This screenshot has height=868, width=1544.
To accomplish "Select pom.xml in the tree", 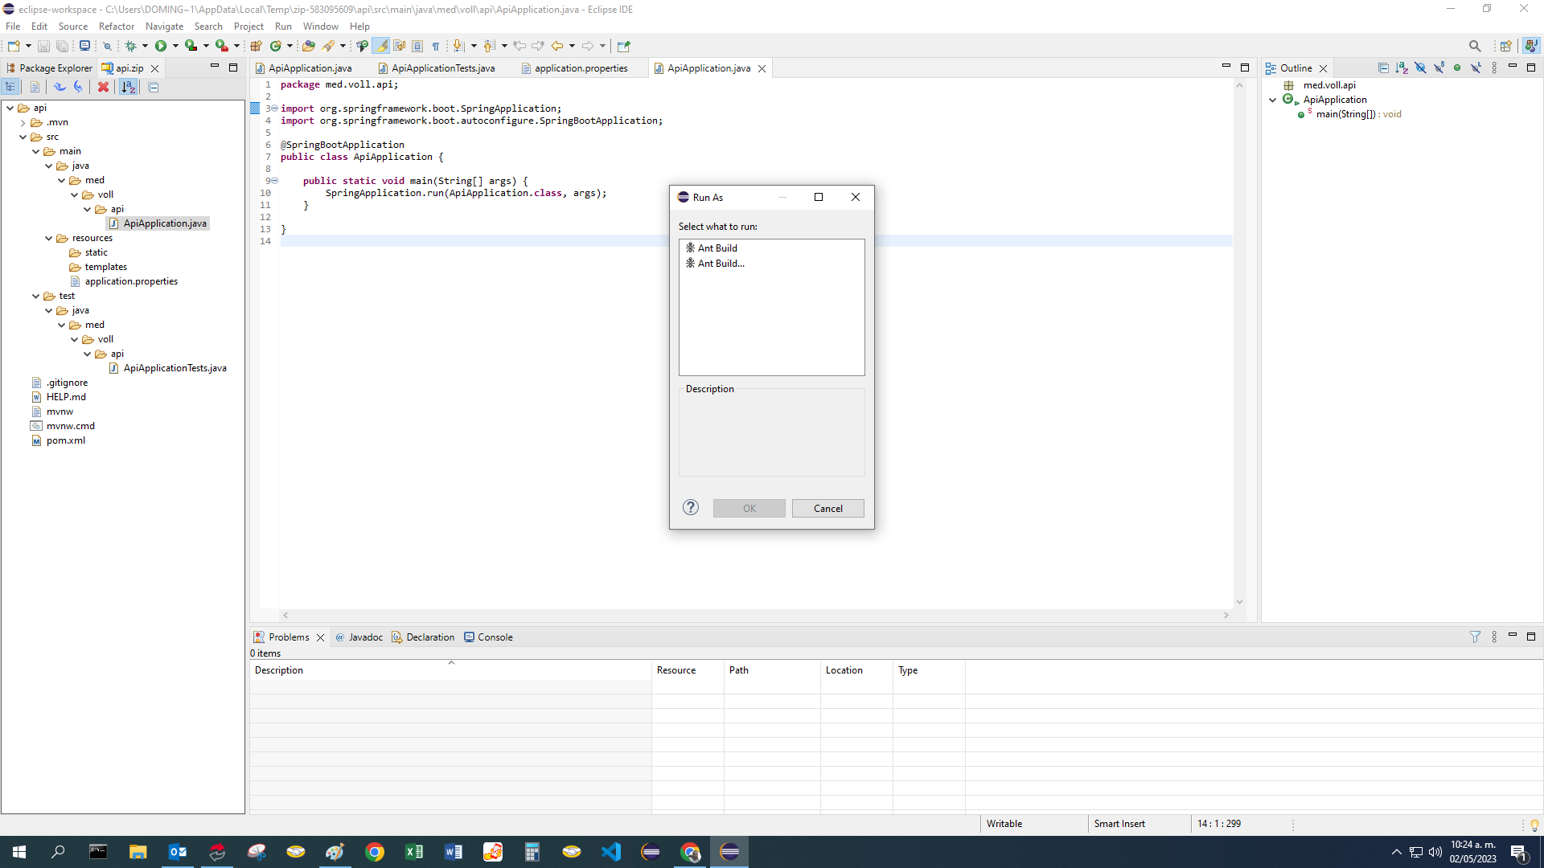I will coord(65,440).
